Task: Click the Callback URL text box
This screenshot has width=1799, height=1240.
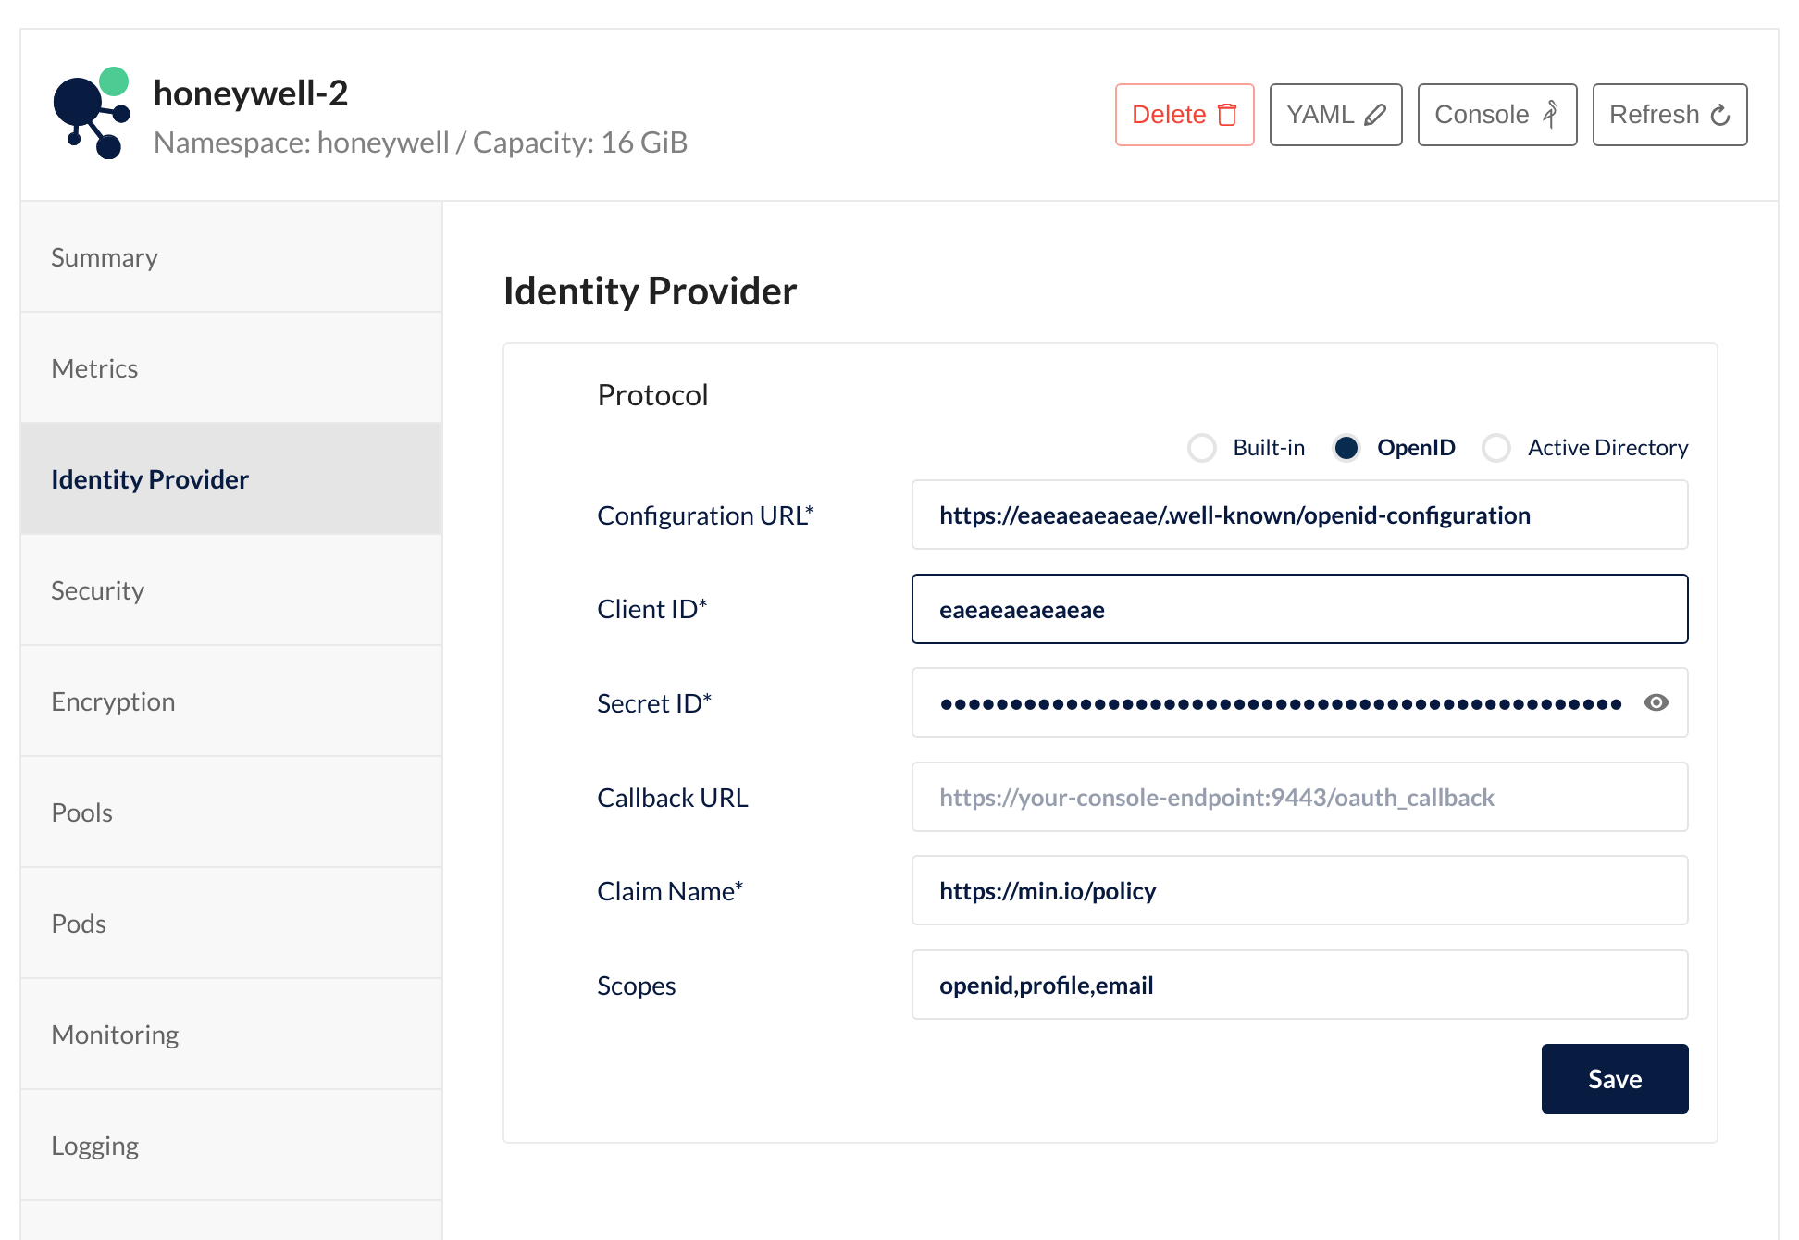Action: 1299,798
